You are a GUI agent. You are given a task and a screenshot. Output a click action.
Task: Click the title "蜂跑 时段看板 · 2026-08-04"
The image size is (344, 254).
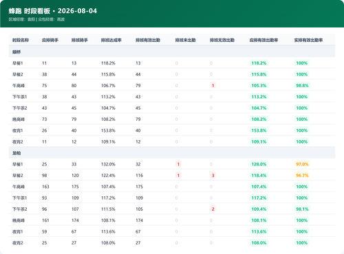pos(53,11)
